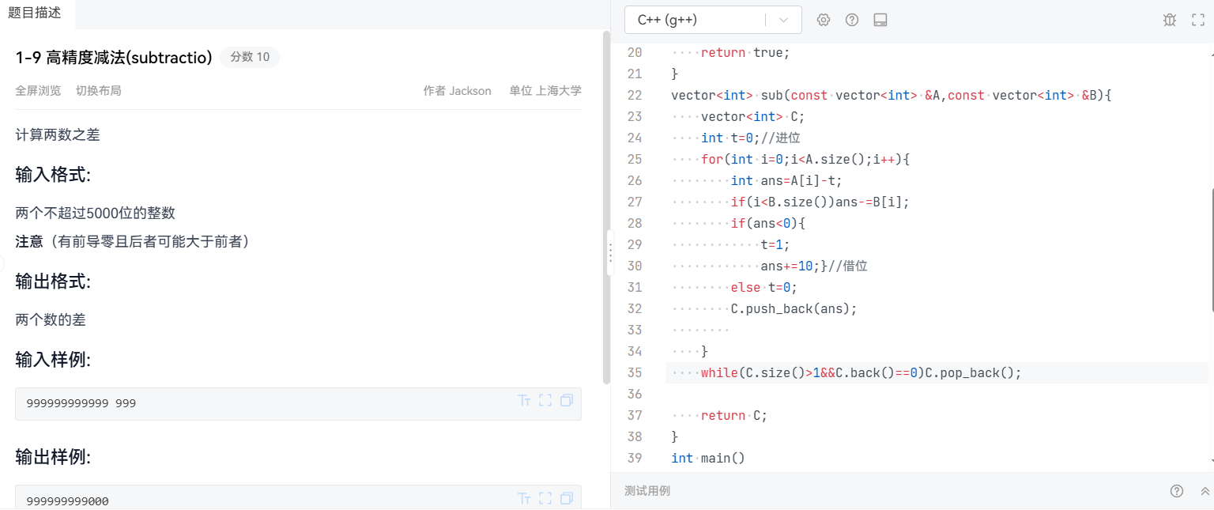This screenshot has height=510, width=1214.
Task: Enter fullscreen editor mode icon
Action: [x=1198, y=20]
